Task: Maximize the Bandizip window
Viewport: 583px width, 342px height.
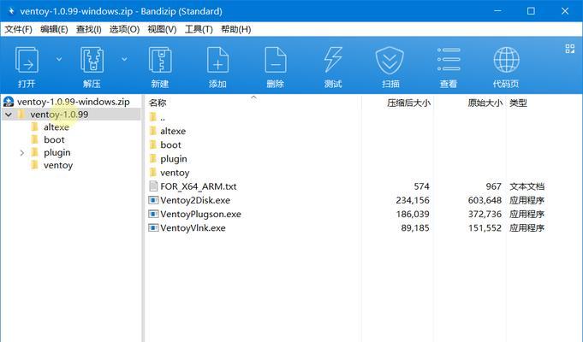Action: point(531,11)
